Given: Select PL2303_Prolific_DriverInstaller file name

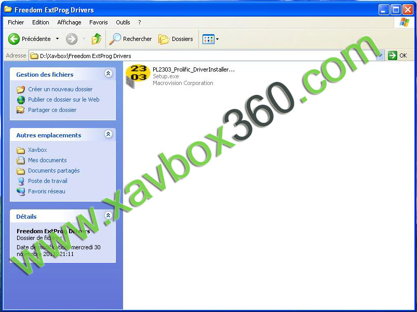Looking at the screenshot, I should pos(194,69).
